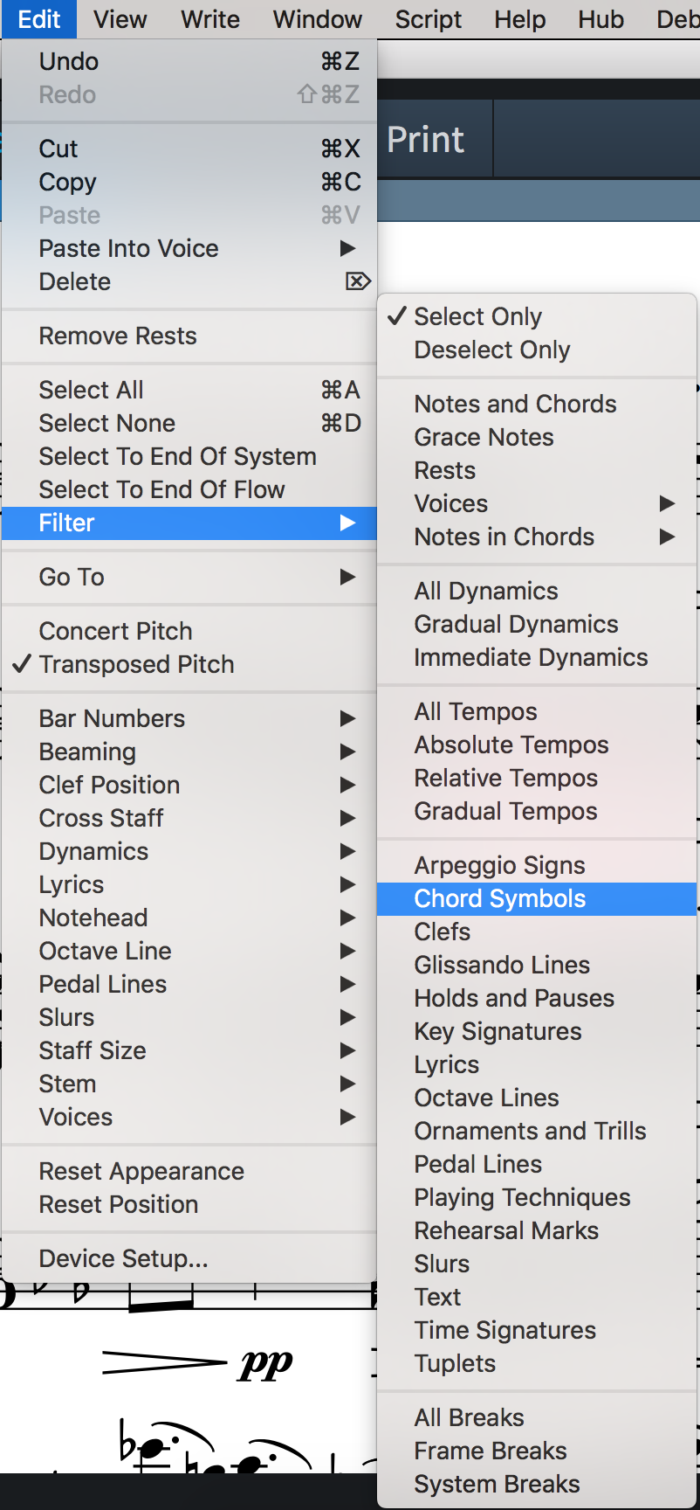Filter All Dynamics
This screenshot has width=700, height=1510.
pos(537,591)
